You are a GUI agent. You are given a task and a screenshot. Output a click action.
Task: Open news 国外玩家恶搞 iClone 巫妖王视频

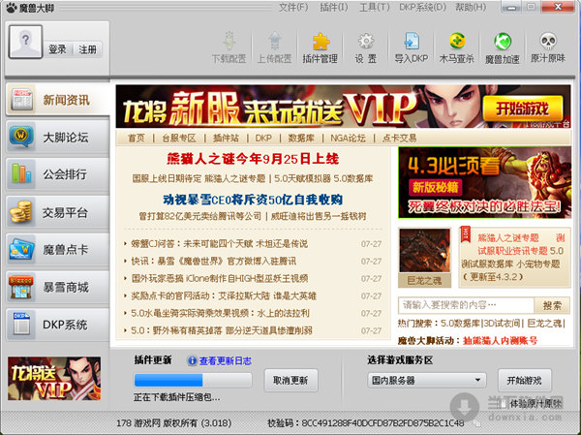(x=220, y=278)
